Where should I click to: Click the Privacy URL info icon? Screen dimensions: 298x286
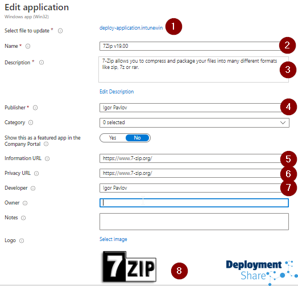(x=36, y=173)
